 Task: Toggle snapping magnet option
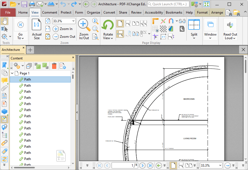[x=171, y=21]
